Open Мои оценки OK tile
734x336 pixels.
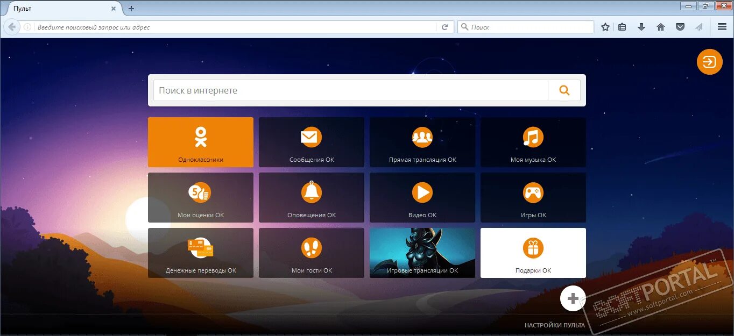[201, 197]
